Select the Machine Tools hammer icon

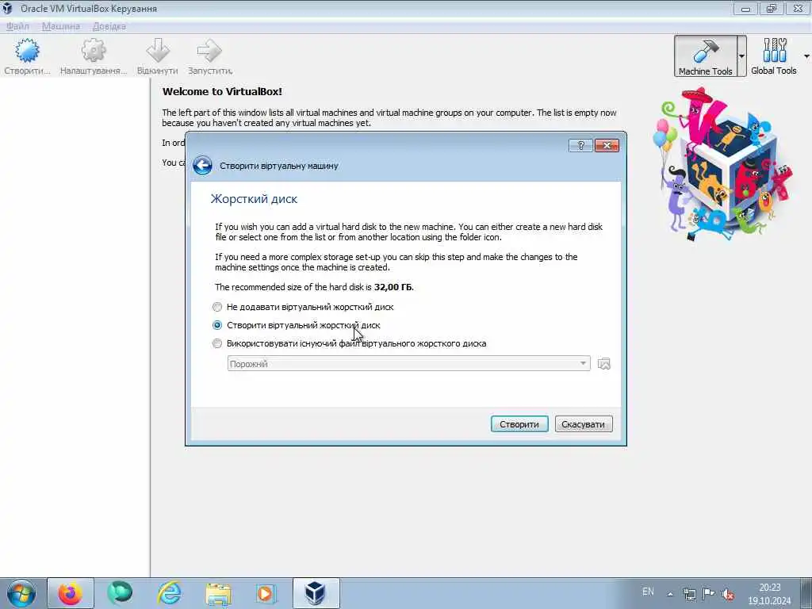[705, 51]
